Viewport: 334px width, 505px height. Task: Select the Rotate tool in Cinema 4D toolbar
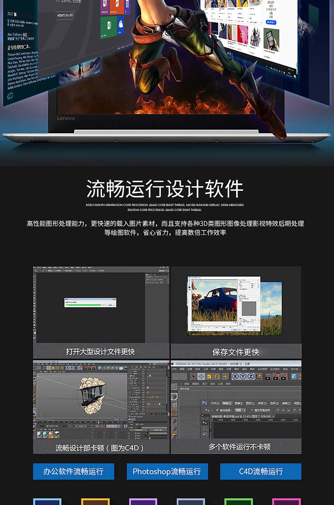point(217,377)
